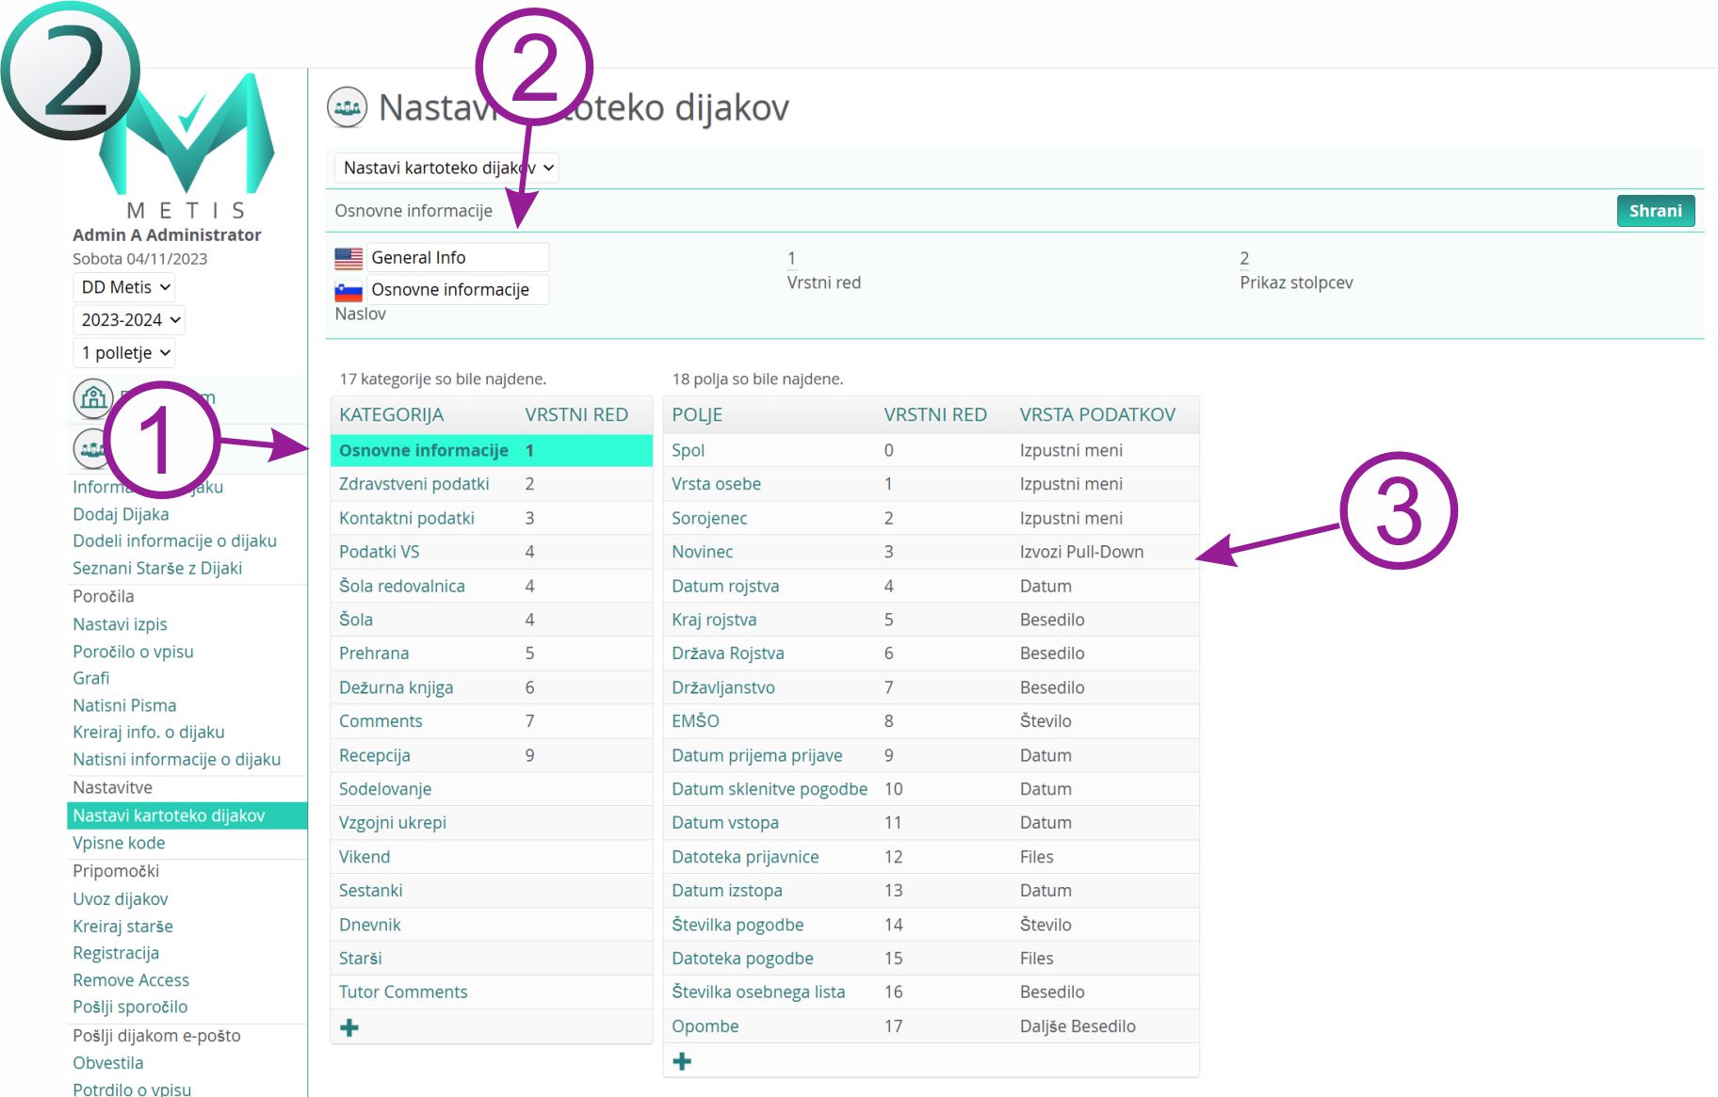Open the Datum rojstva field

click(724, 586)
